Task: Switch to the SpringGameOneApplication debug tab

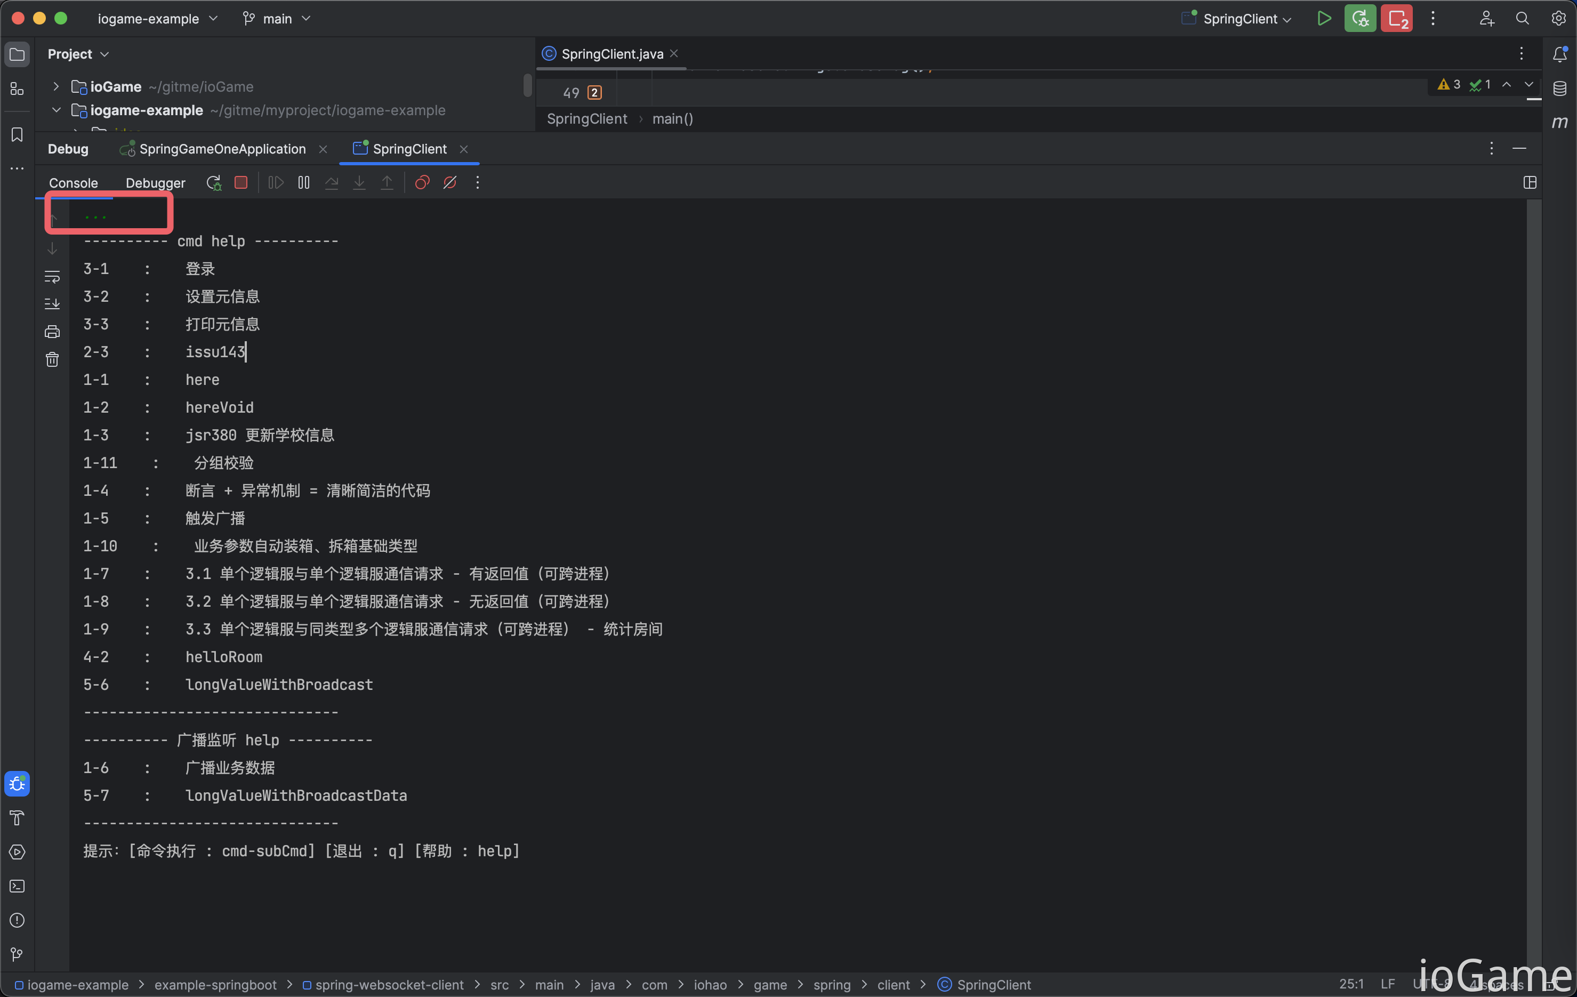Action: point(223,149)
